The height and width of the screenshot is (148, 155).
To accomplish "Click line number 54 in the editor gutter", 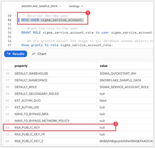I will (9, 32).
